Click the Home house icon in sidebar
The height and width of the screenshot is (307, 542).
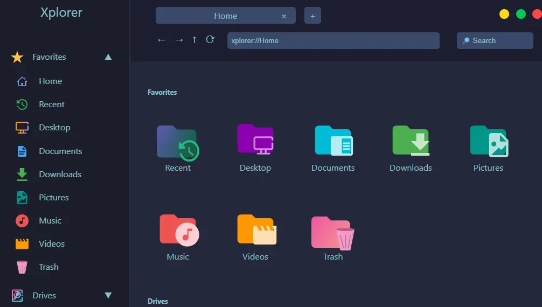point(22,81)
